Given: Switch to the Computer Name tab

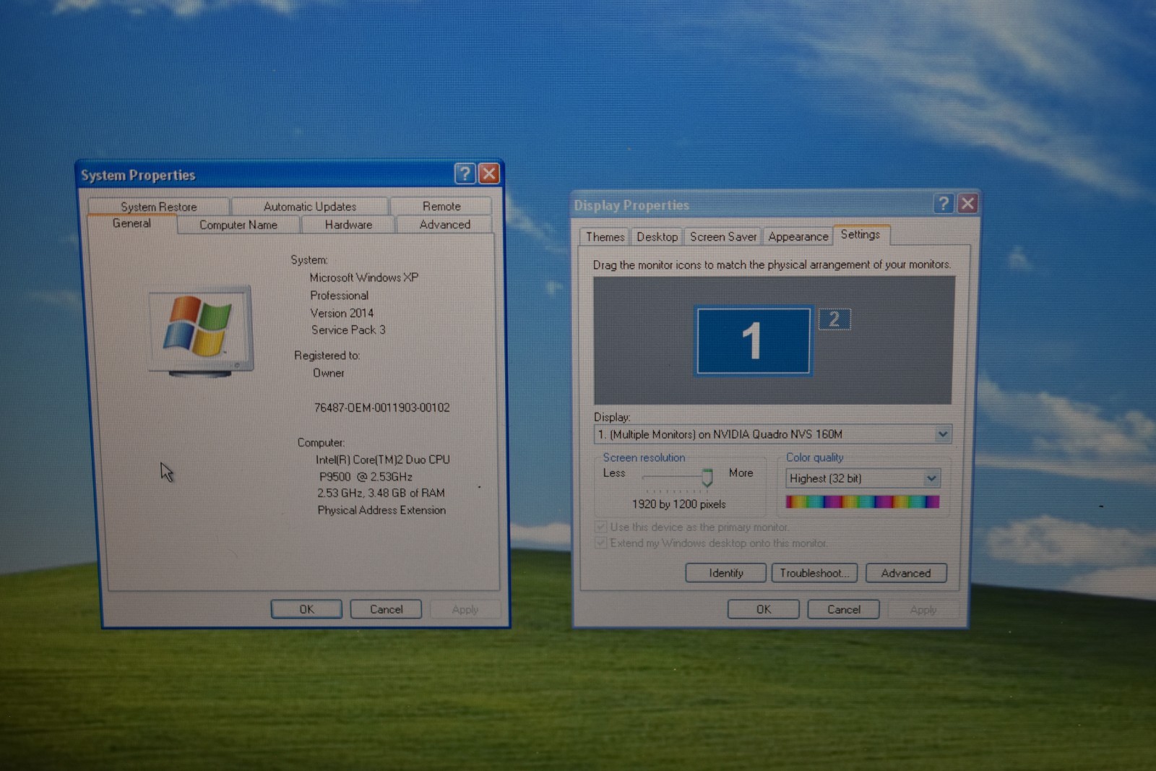Looking at the screenshot, I should 238,225.
